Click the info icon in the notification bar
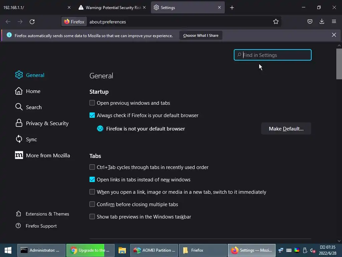Image resolution: width=342 pixels, height=257 pixels. 9,35
